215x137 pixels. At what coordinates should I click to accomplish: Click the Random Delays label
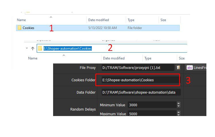(x=83, y=109)
